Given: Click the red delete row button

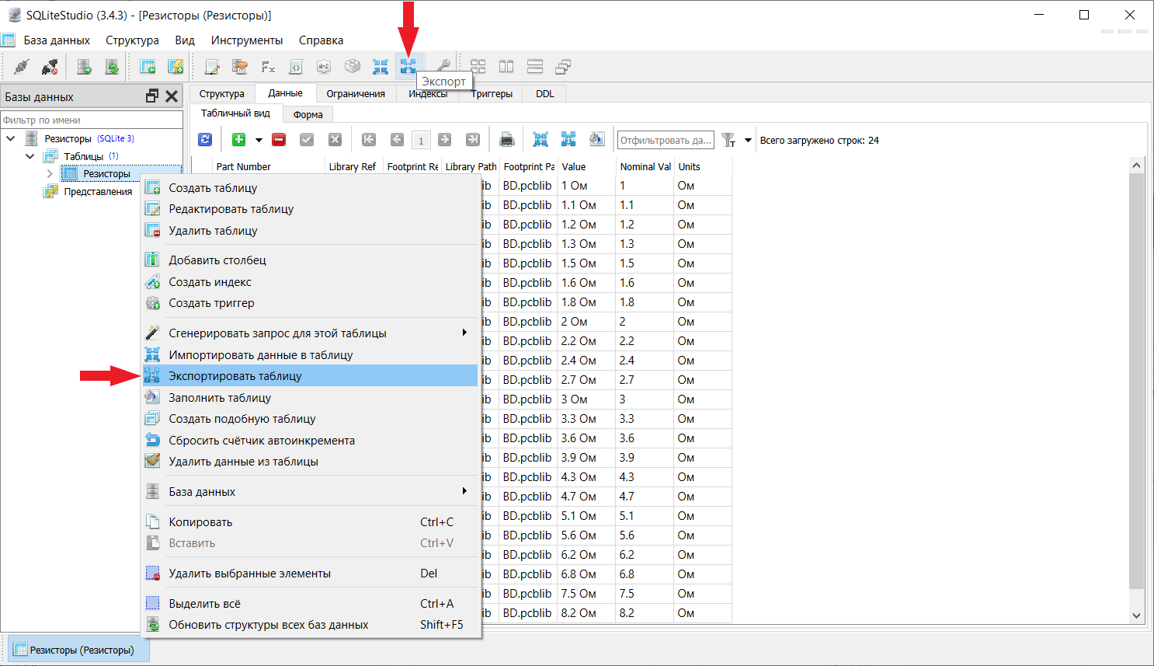Looking at the screenshot, I should pyautogui.click(x=279, y=140).
